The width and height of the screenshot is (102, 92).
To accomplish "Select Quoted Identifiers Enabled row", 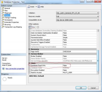I will pos(63,40).
